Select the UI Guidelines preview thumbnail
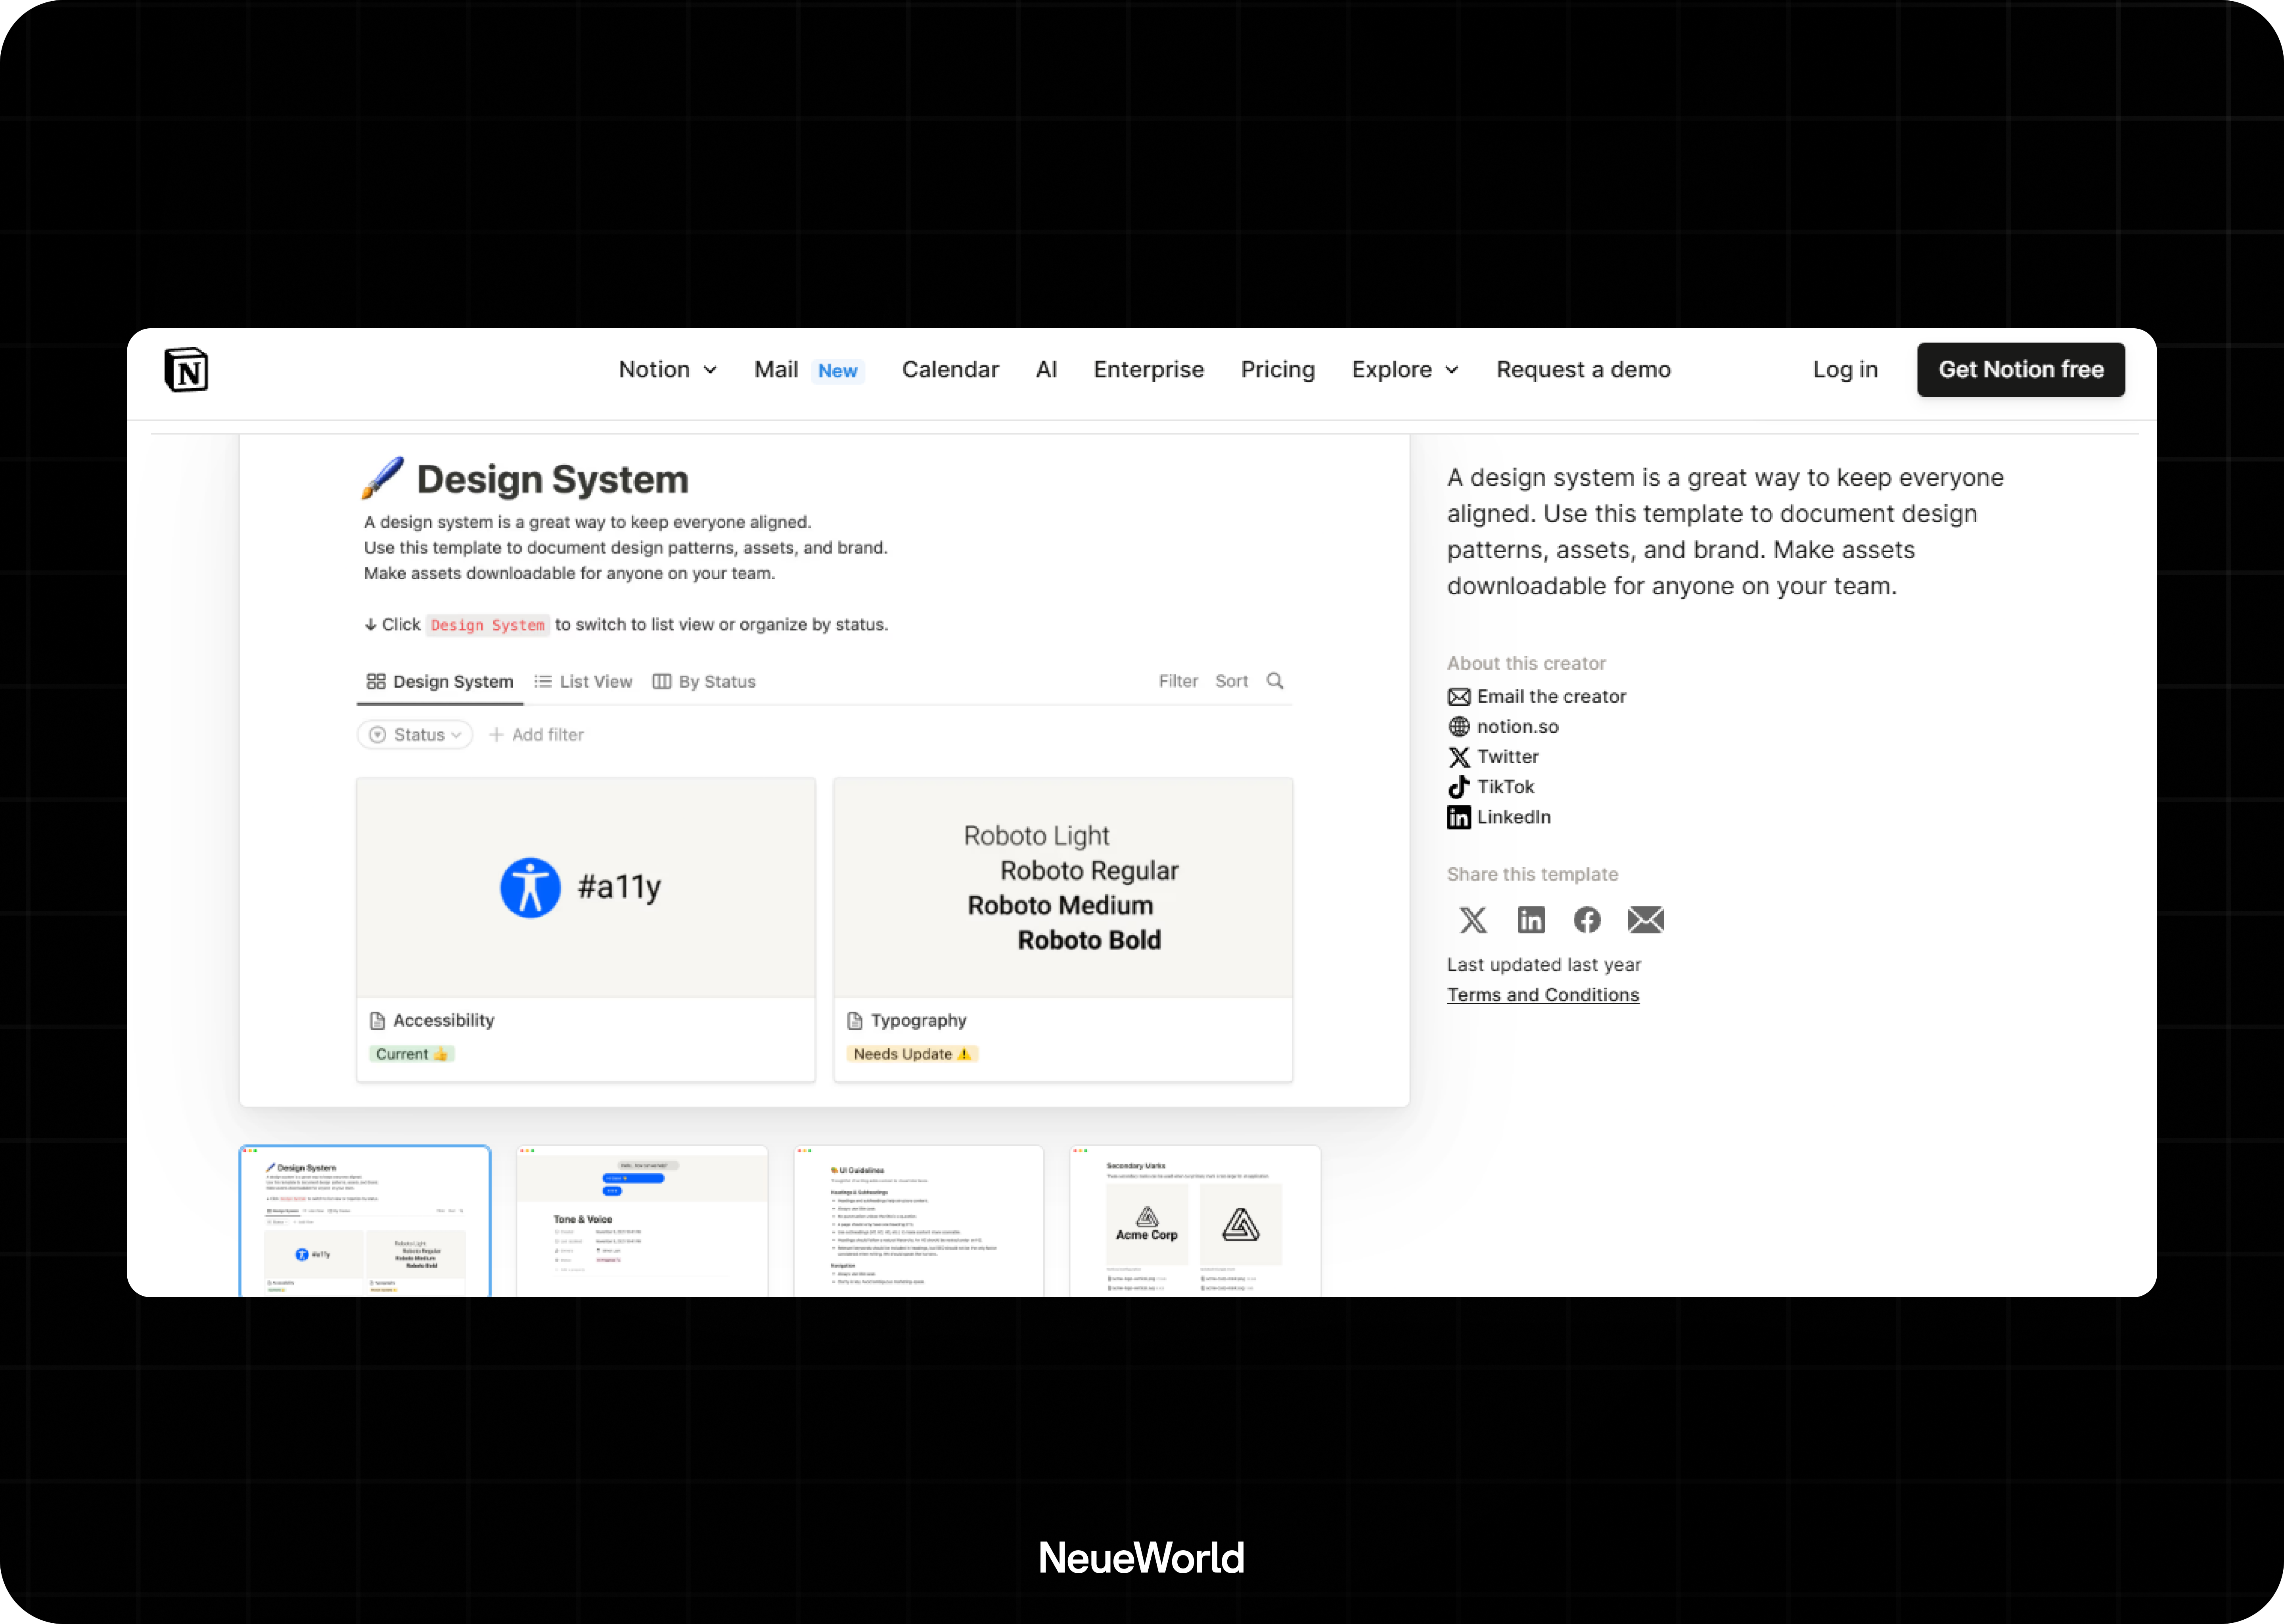The height and width of the screenshot is (1624, 2284). click(x=919, y=1221)
